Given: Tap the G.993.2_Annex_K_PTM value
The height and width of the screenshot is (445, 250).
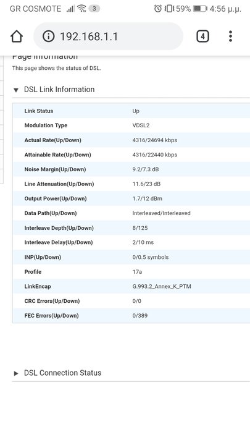Looking at the screenshot, I should pos(162,286).
